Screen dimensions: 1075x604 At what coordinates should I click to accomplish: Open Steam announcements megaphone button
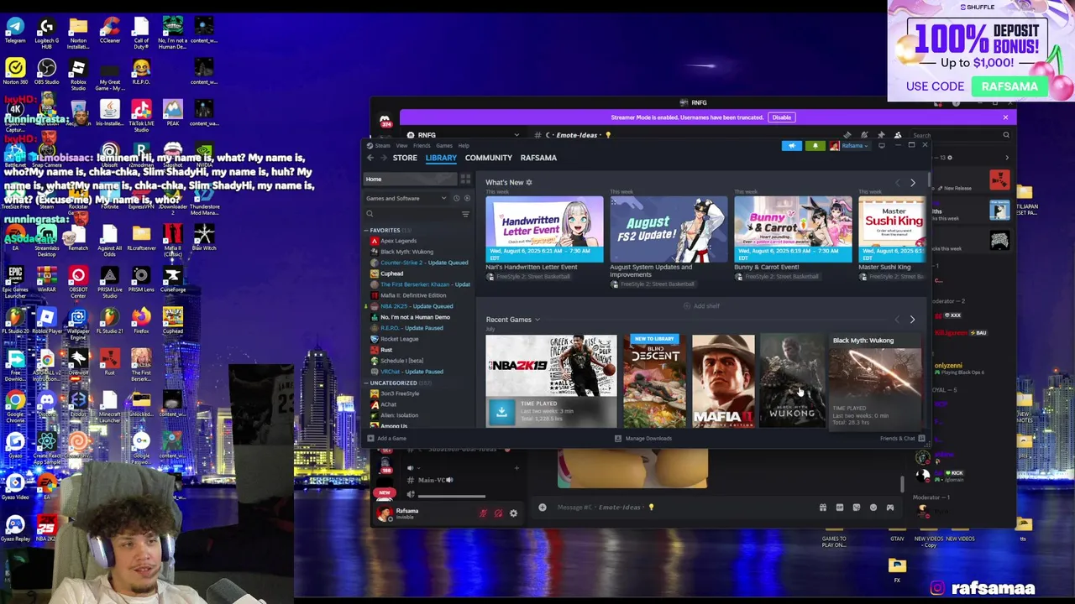coord(791,145)
